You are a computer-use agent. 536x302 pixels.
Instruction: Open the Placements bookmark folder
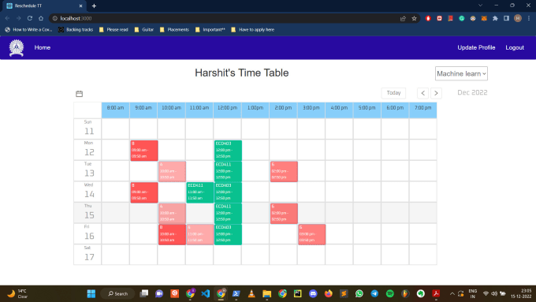174,30
